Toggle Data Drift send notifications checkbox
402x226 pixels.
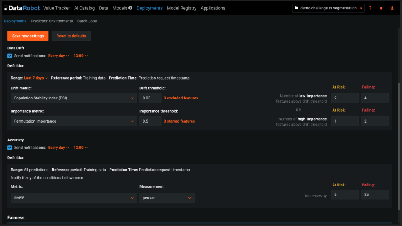(x=10, y=56)
